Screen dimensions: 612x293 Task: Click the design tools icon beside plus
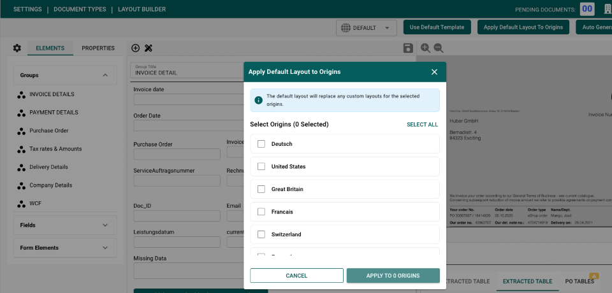[149, 48]
